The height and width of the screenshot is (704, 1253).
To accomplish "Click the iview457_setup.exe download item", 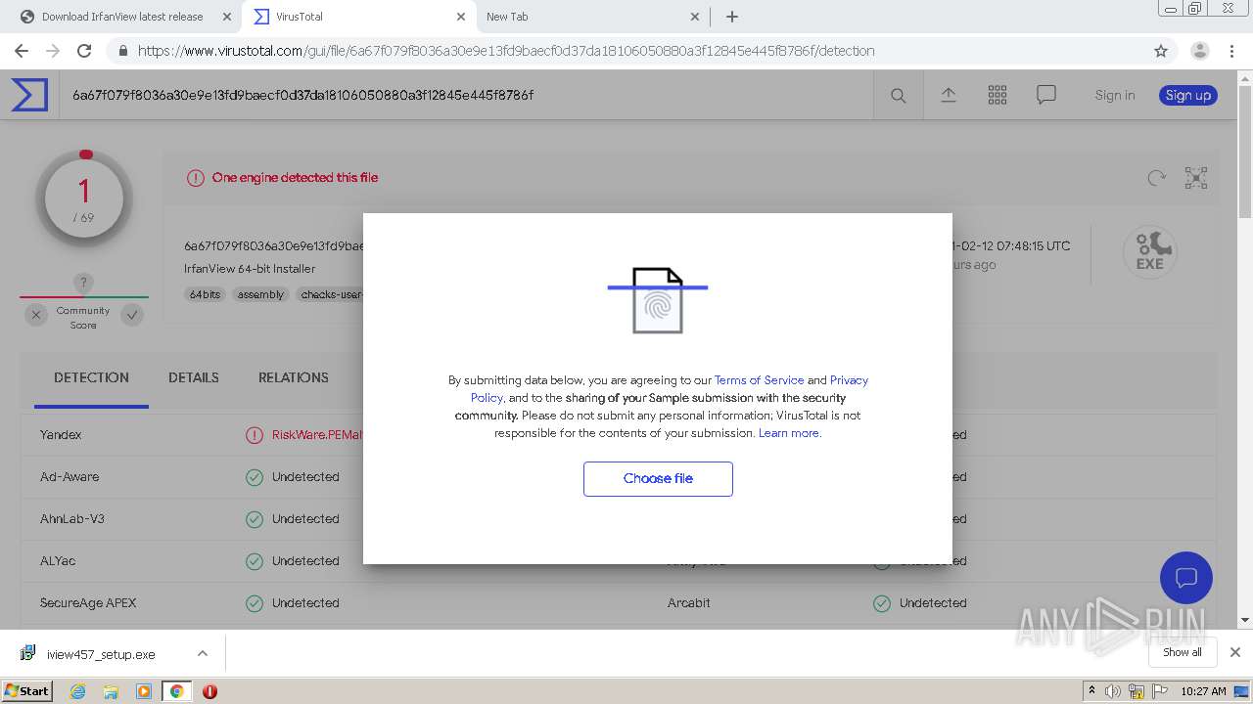I will tap(102, 653).
